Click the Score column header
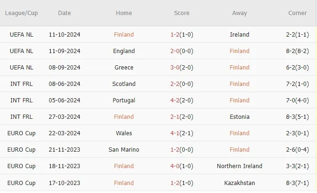The height and width of the screenshot is (193, 317). click(182, 13)
